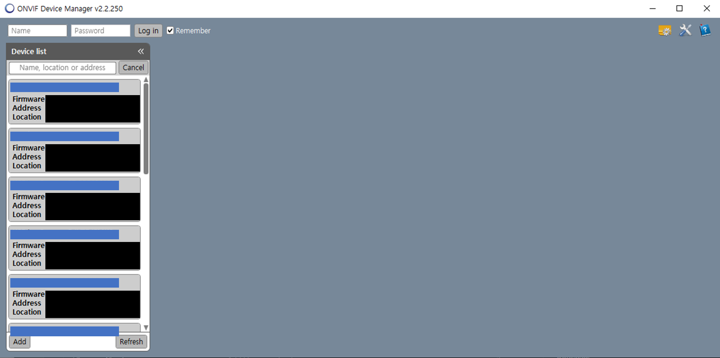The height and width of the screenshot is (358, 720).
Task: Click the Password field
Action: (101, 31)
